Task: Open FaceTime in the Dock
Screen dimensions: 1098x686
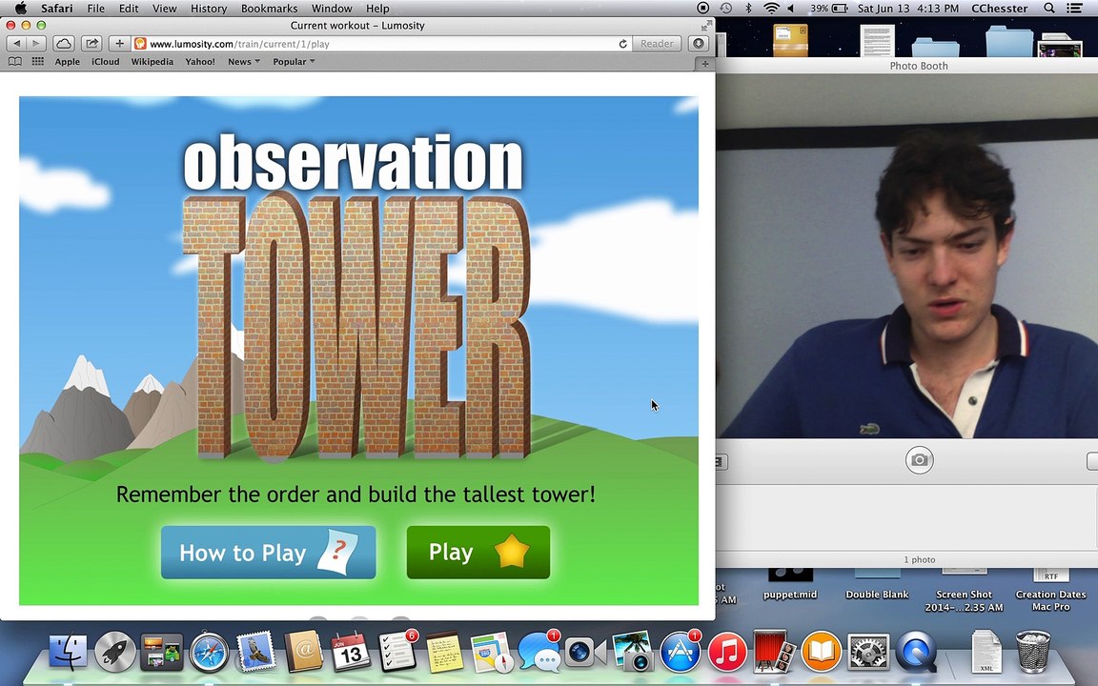Action: [585, 652]
